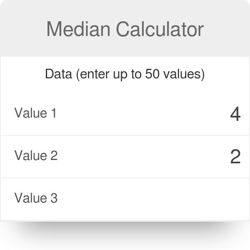Focus the empty Value 3 input field
250x250 pixels.
[x=160, y=199]
